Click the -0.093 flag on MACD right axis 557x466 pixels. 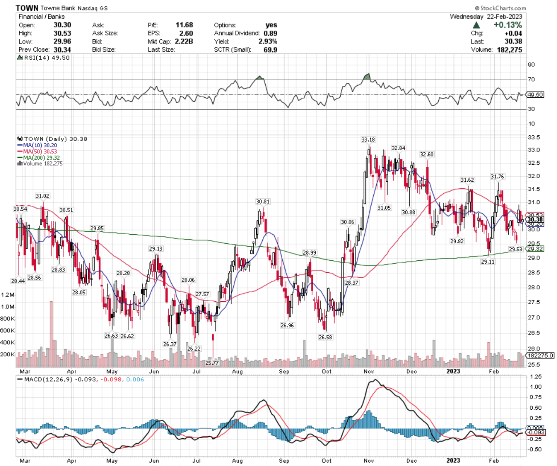click(x=535, y=432)
